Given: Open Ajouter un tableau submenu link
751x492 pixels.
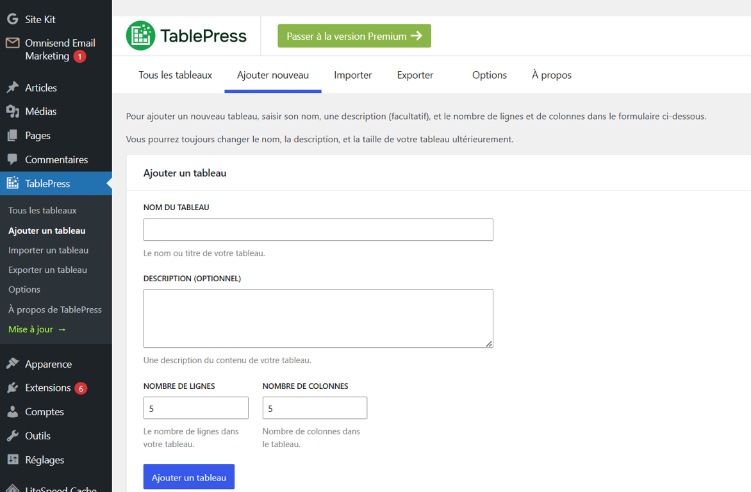Looking at the screenshot, I should (47, 231).
